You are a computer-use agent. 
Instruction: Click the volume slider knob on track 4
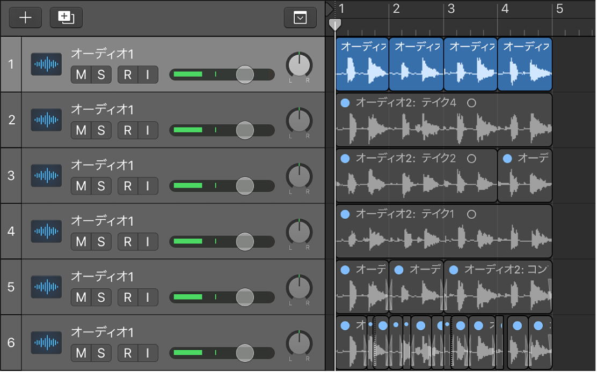click(245, 242)
